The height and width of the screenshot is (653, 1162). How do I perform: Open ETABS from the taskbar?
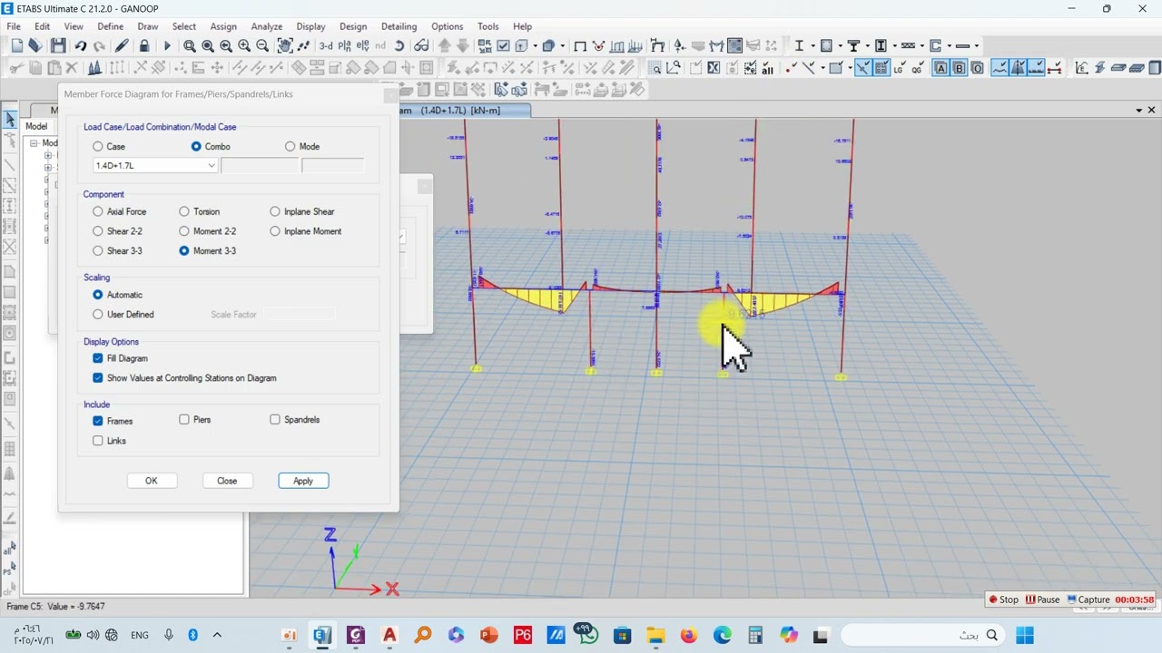[x=322, y=635]
